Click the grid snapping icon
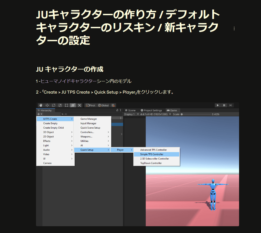Viewport: 261px width, 233px height. tap(113, 105)
